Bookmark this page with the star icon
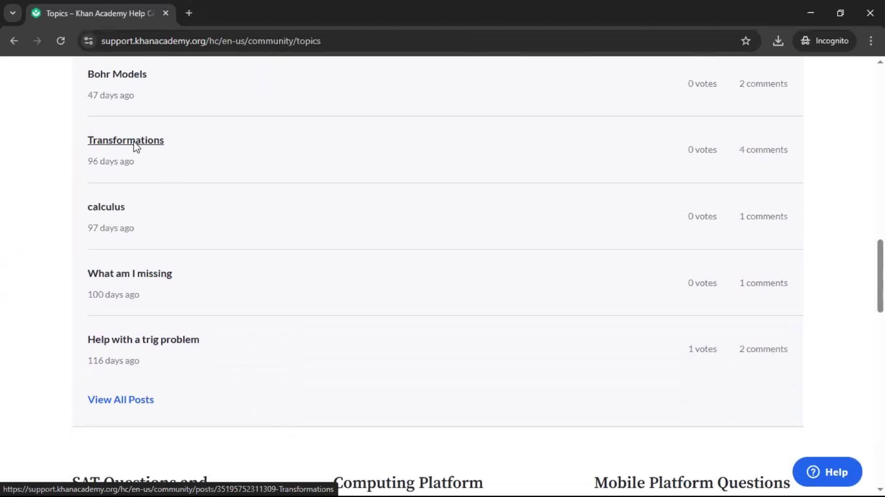This screenshot has width=885, height=497. coord(745,41)
